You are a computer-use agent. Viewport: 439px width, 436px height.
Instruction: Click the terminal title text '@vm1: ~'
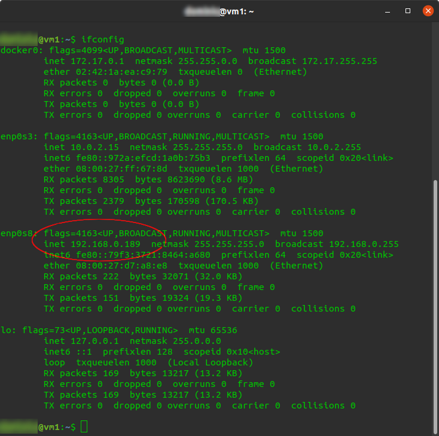(237, 12)
